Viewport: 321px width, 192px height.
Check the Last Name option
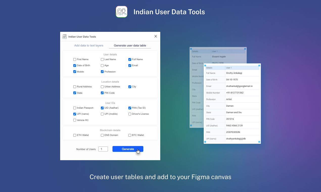pyautogui.click(x=102, y=59)
